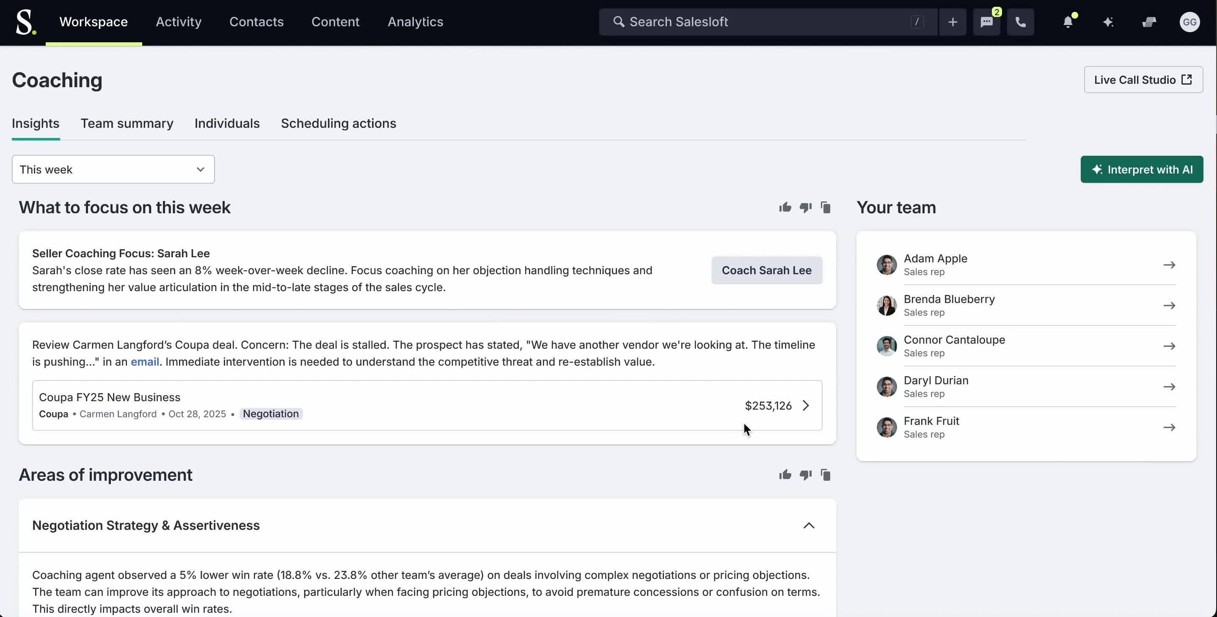Open the email link in Coupa review
The image size is (1217, 617).
[145, 362]
